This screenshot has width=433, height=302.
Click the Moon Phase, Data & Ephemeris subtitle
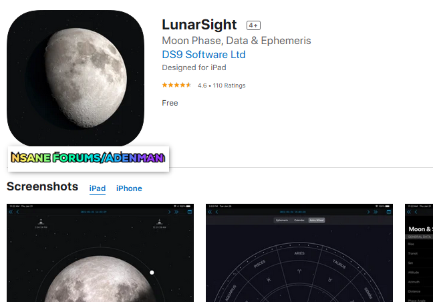coord(237,41)
